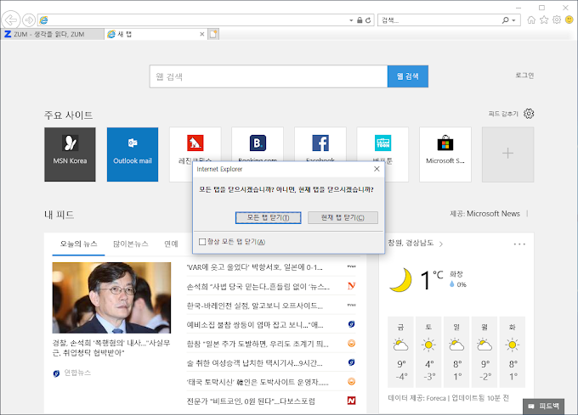Click 현재 탭 닫기 button in dialog

[343, 217]
